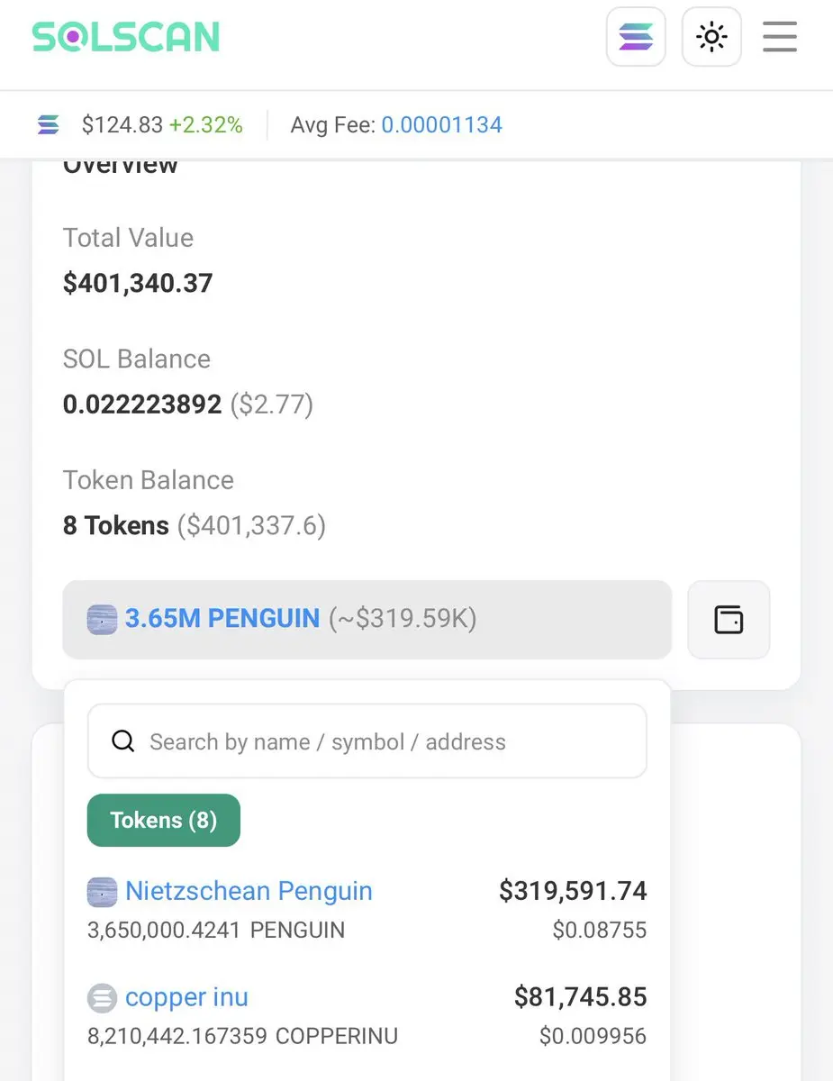Image resolution: width=833 pixels, height=1081 pixels.
Task: Open the copper inu token link
Action: coord(186,997)
